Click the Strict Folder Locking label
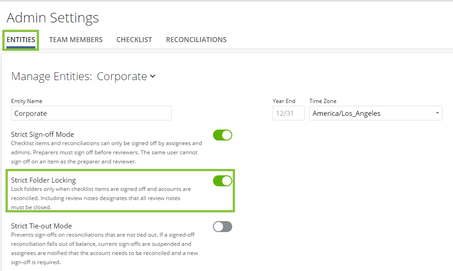Viewport: 453px width, 271px height. point(43,180)
